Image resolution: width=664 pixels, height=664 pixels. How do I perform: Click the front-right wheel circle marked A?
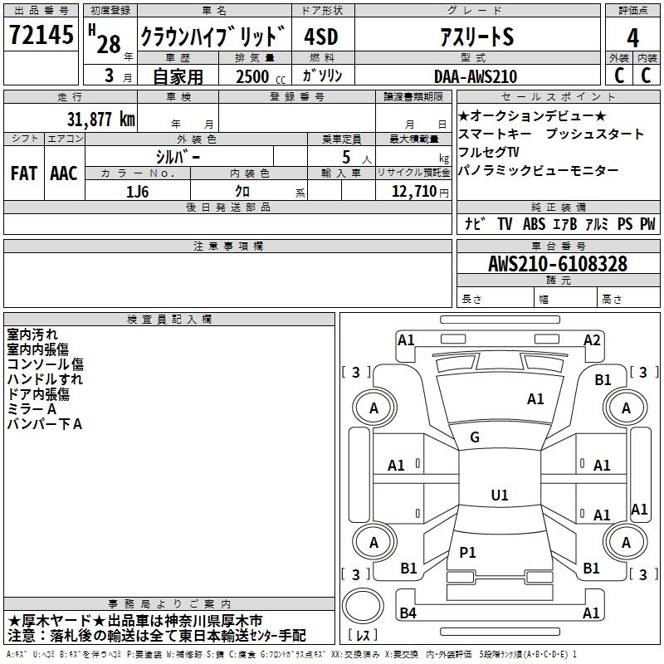[626, 408]
